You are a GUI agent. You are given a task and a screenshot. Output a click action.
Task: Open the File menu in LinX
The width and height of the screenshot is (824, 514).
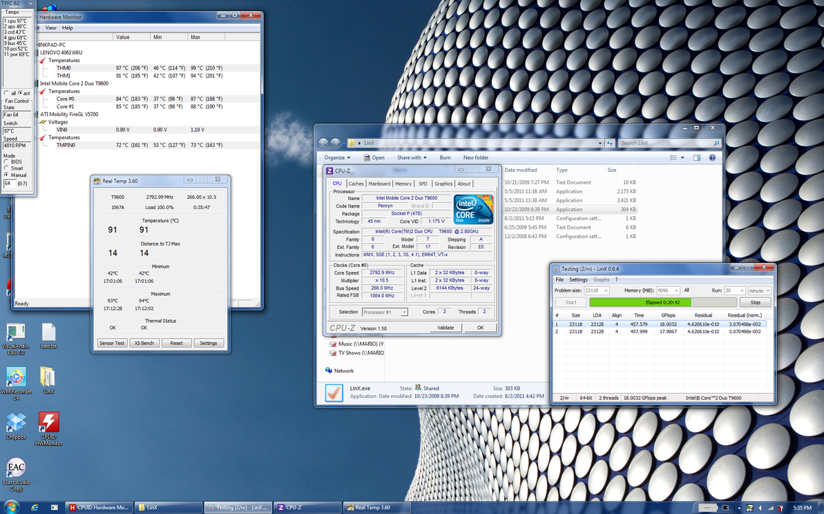[x=559, y=280]
